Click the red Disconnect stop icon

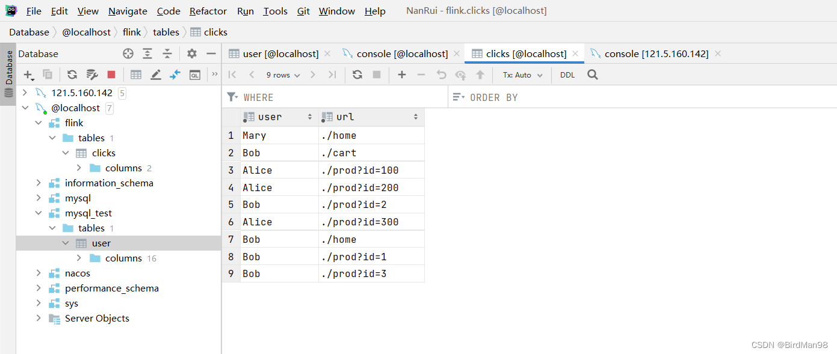tap(111, 75)
